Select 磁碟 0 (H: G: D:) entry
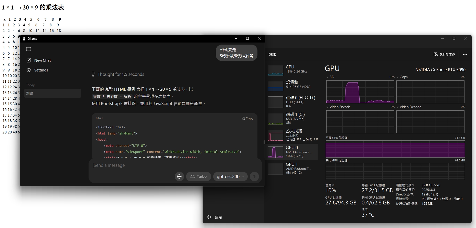The image size is (476, 228). pos(292,102)
